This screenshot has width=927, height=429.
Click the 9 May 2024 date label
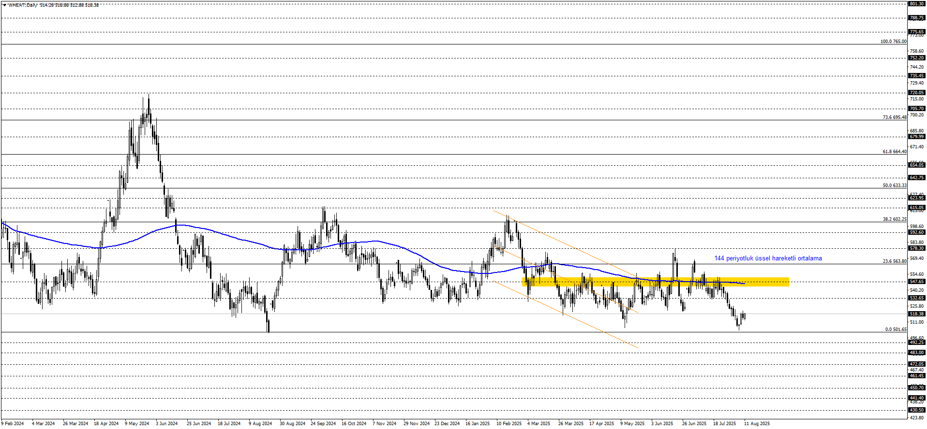coord(137,424)
